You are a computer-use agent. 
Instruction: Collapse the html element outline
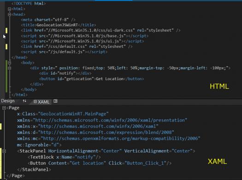point(9,9)
